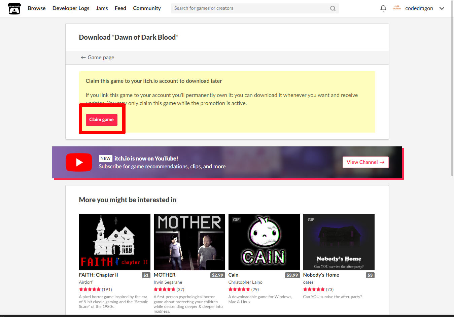
Task: Click the View Channel button
Action: [x=365, y=162]
